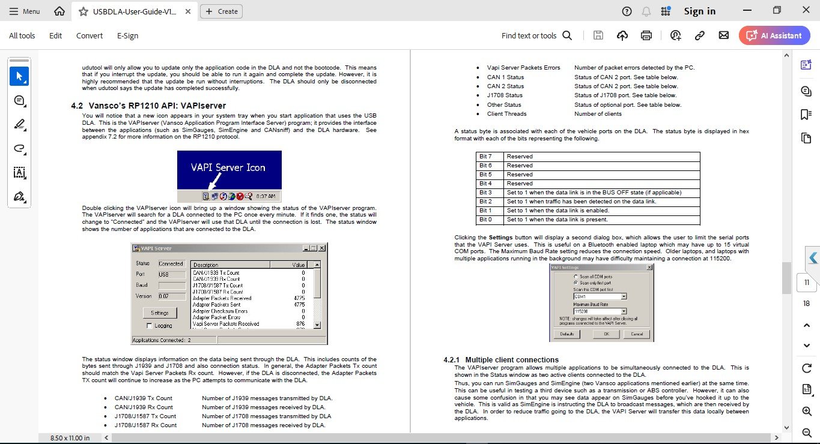
Task: Click OK in VAPI Settings image
Action: (607, 334)
